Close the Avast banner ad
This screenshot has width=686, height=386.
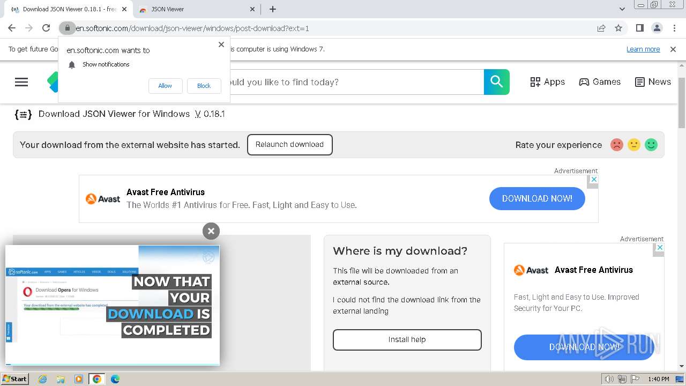(593, 180)
